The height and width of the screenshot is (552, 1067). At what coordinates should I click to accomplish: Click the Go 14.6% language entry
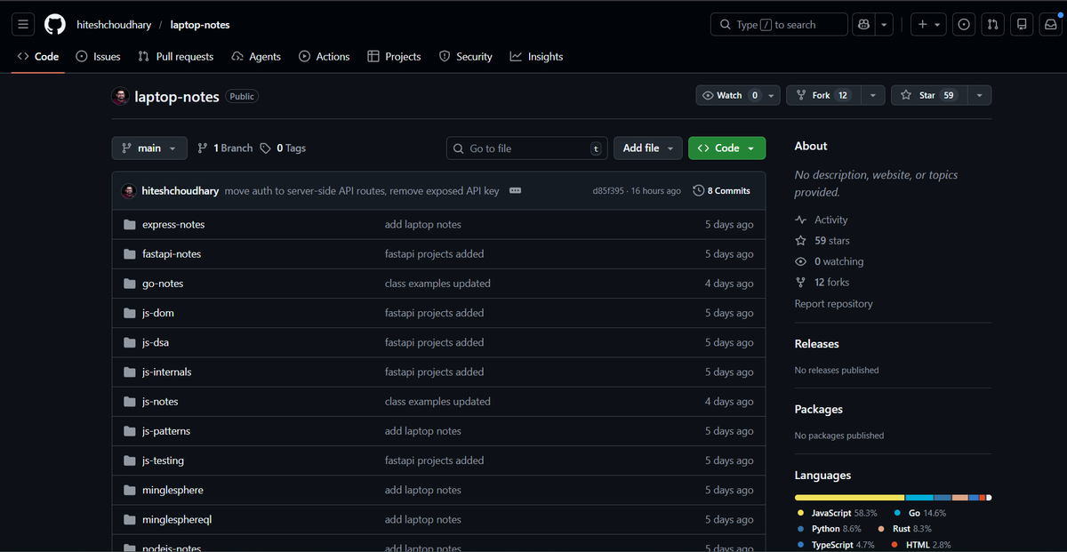tap(920, 514)
